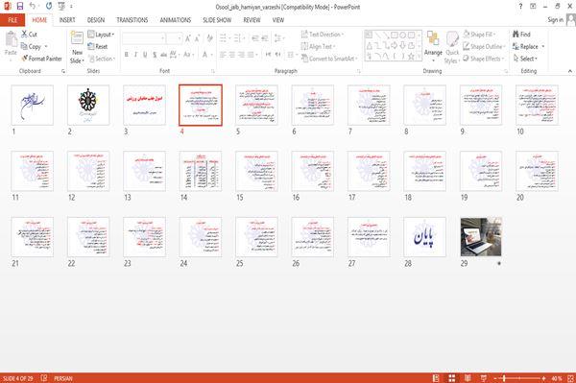Toggle Italic formatting button
576x383 pixels.
pyautogui.click(x=136, y=55)
